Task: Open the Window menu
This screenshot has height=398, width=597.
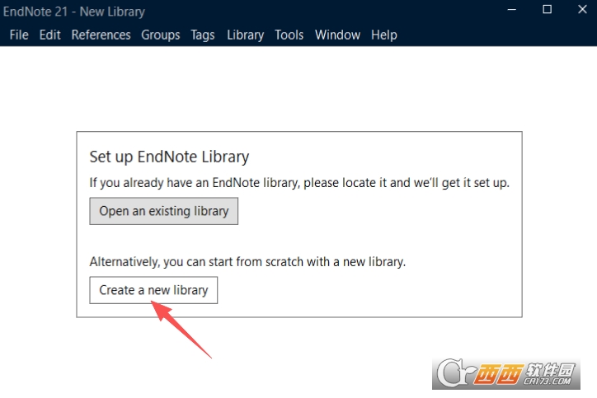Action: tap(337, 35)
